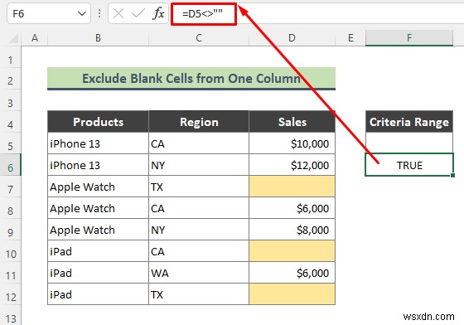The width and height of the screenshot is (464, 325).
Task: Select column B header
Action: point(98,38)
